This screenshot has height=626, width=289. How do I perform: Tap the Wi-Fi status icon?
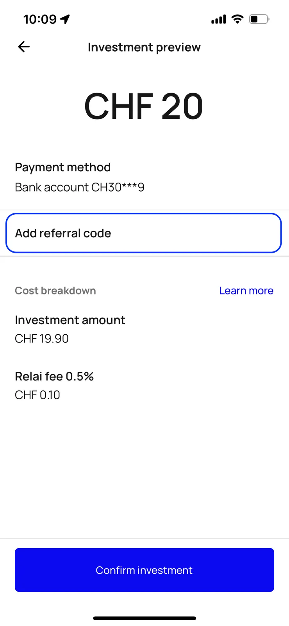pos(237,19)
